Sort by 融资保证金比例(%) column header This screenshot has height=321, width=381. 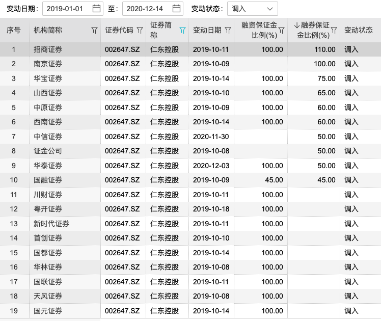[259, 30]
